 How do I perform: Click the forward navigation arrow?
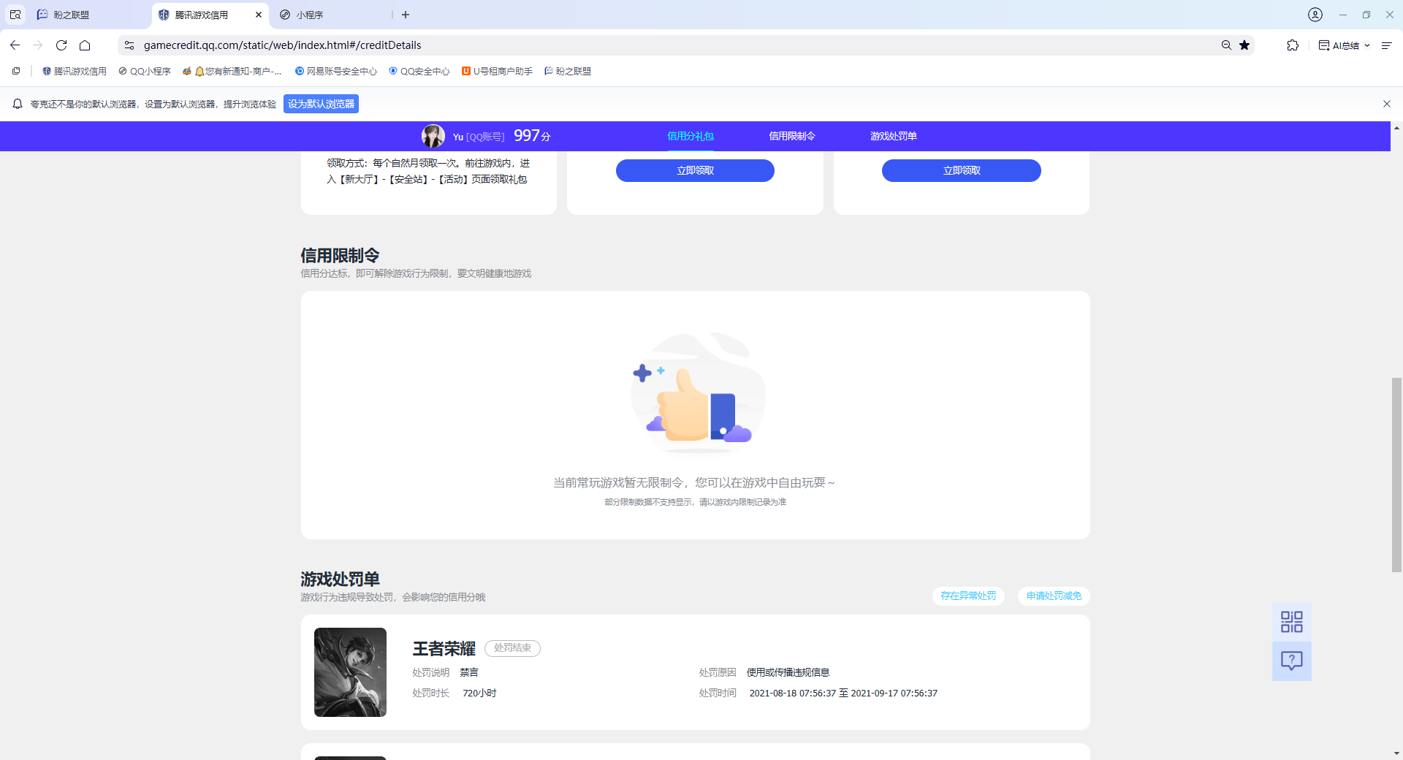point(38,45)
